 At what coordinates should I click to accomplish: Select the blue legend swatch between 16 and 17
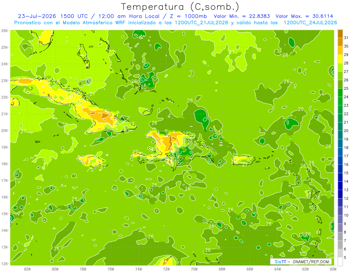340,160
